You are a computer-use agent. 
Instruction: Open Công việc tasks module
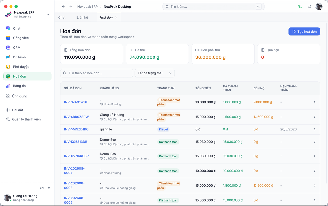[27, 38]
